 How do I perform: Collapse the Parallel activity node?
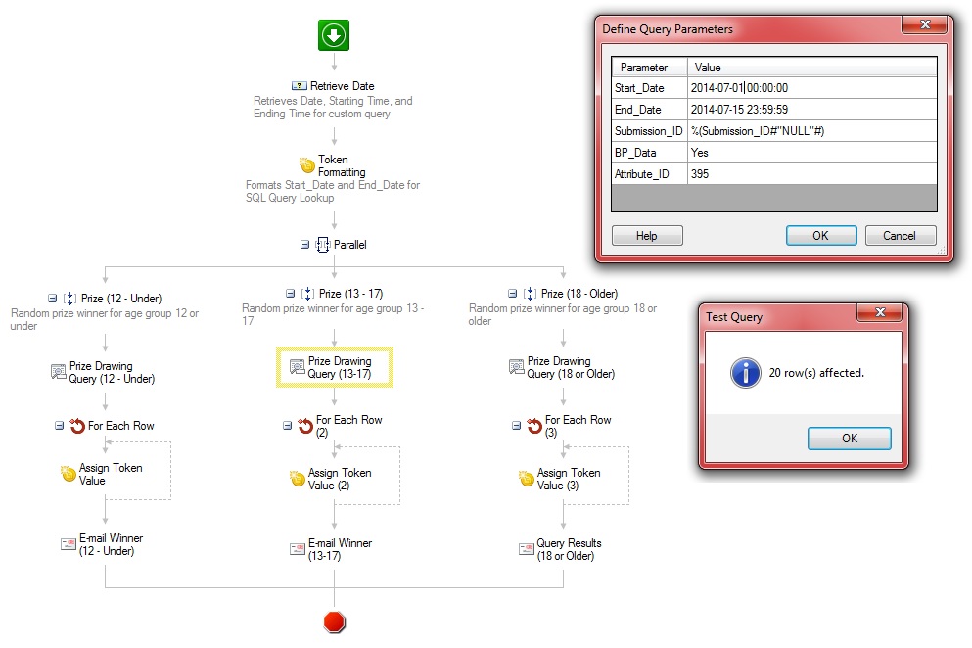pyautogui.click(x=305, y=245)
